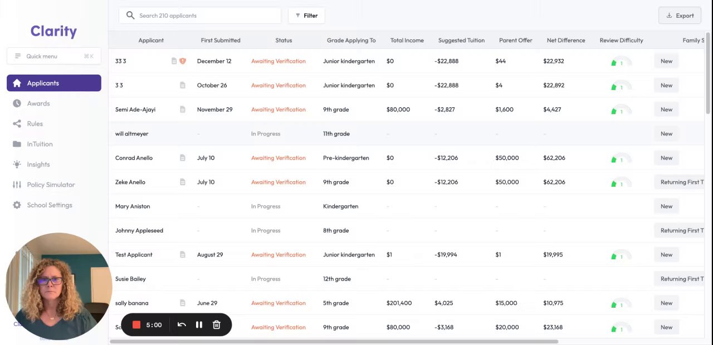Click the red stop recording button

(136, 325)
